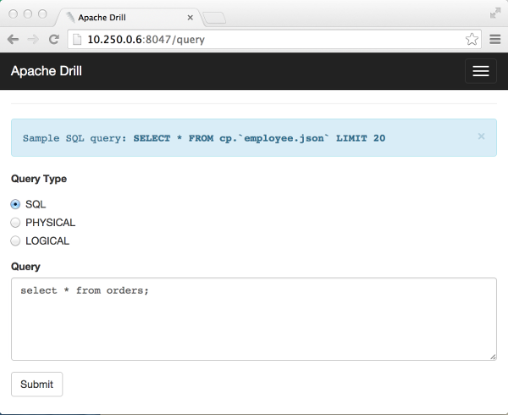
Task: Expand the Apache Drill navbar toggle menu
Action: click(x=480, y=71)
